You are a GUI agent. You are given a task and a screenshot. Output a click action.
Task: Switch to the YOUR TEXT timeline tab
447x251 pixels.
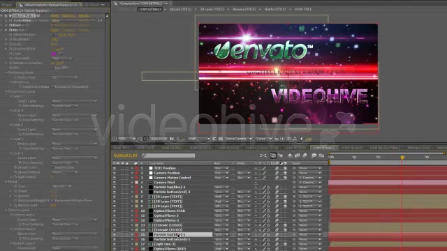point(122,148)
